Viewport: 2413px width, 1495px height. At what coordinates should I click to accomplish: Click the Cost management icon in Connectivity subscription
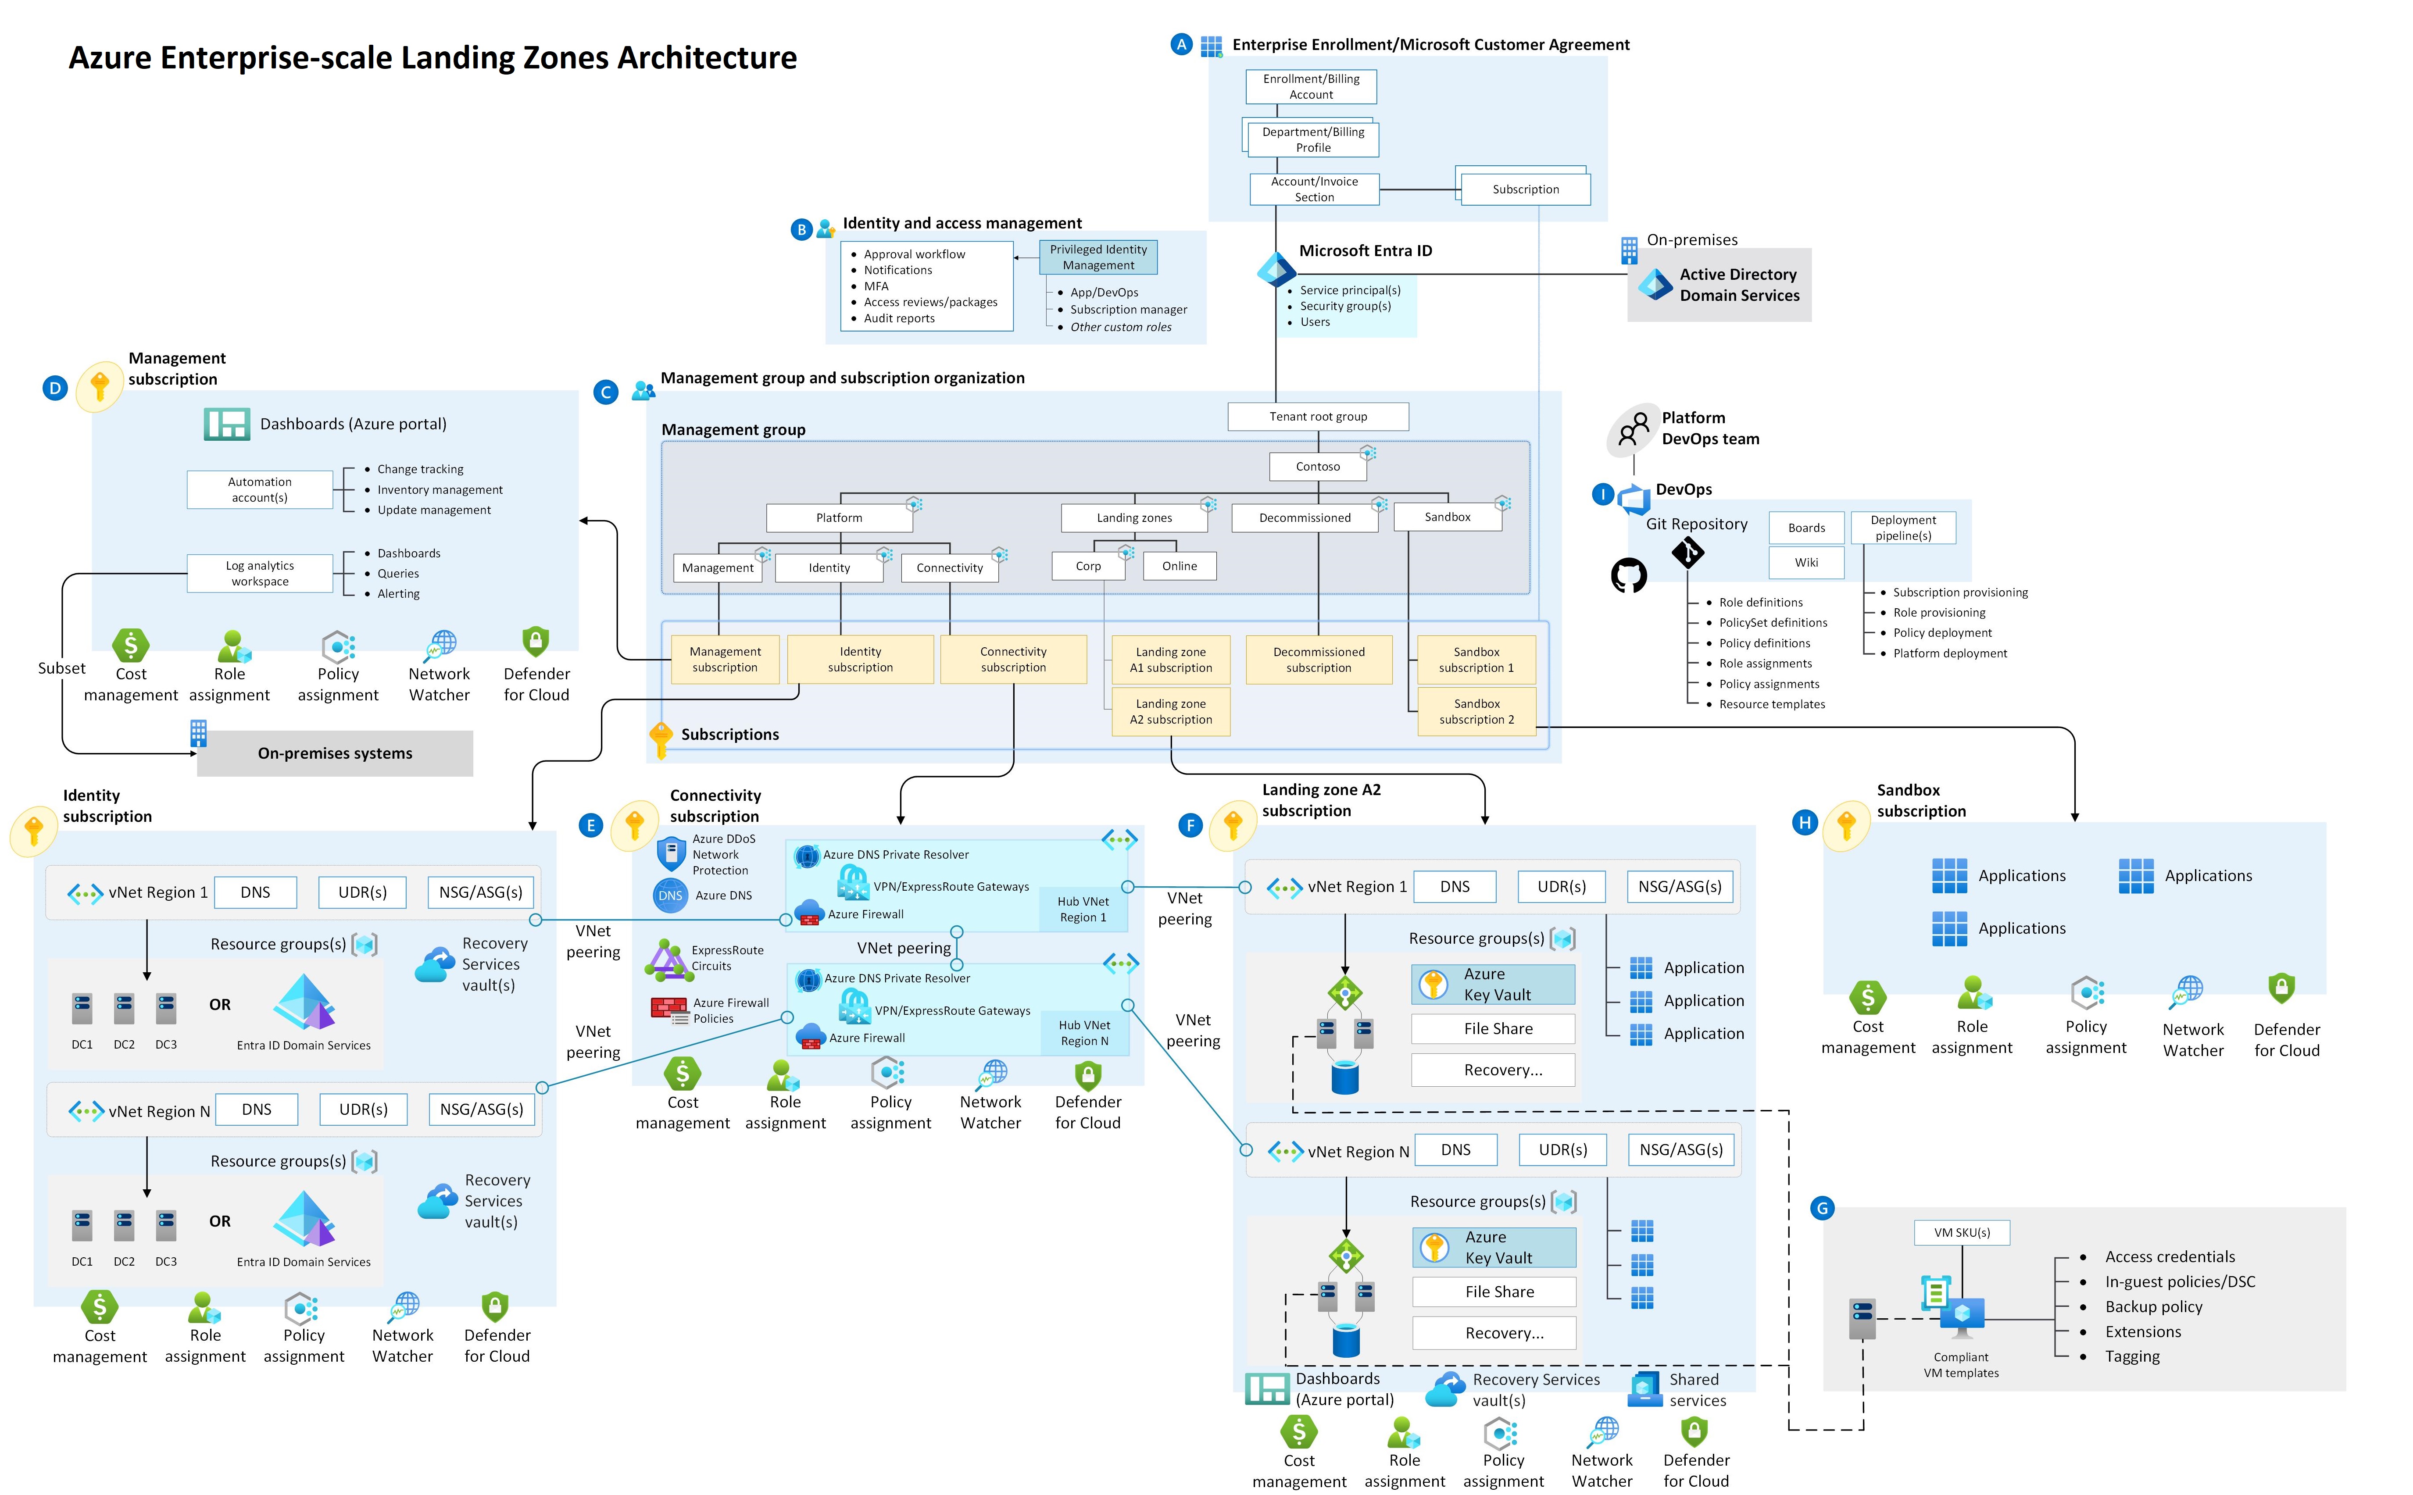point(683,1074)
